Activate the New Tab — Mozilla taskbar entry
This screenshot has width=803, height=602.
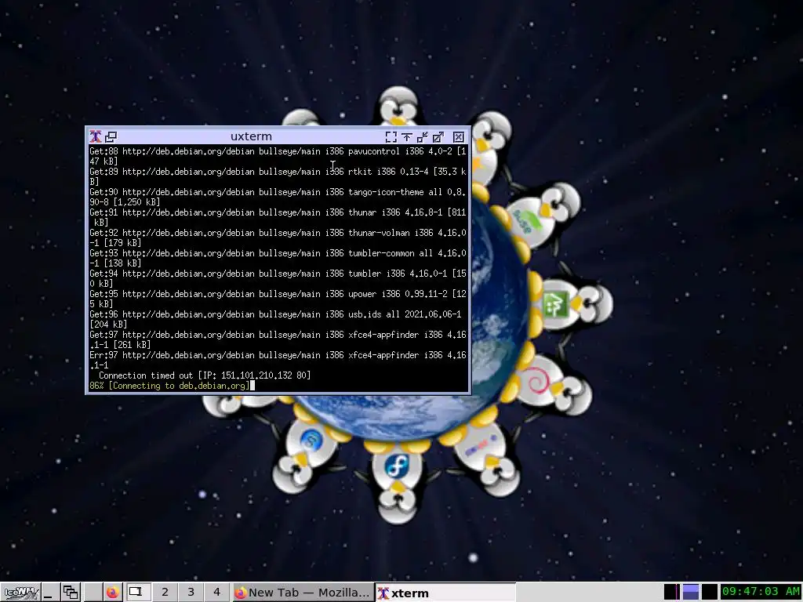[302, 593]
